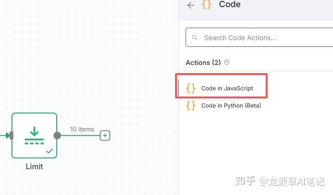Click the orange braces icon in Code header

(207, 4)
